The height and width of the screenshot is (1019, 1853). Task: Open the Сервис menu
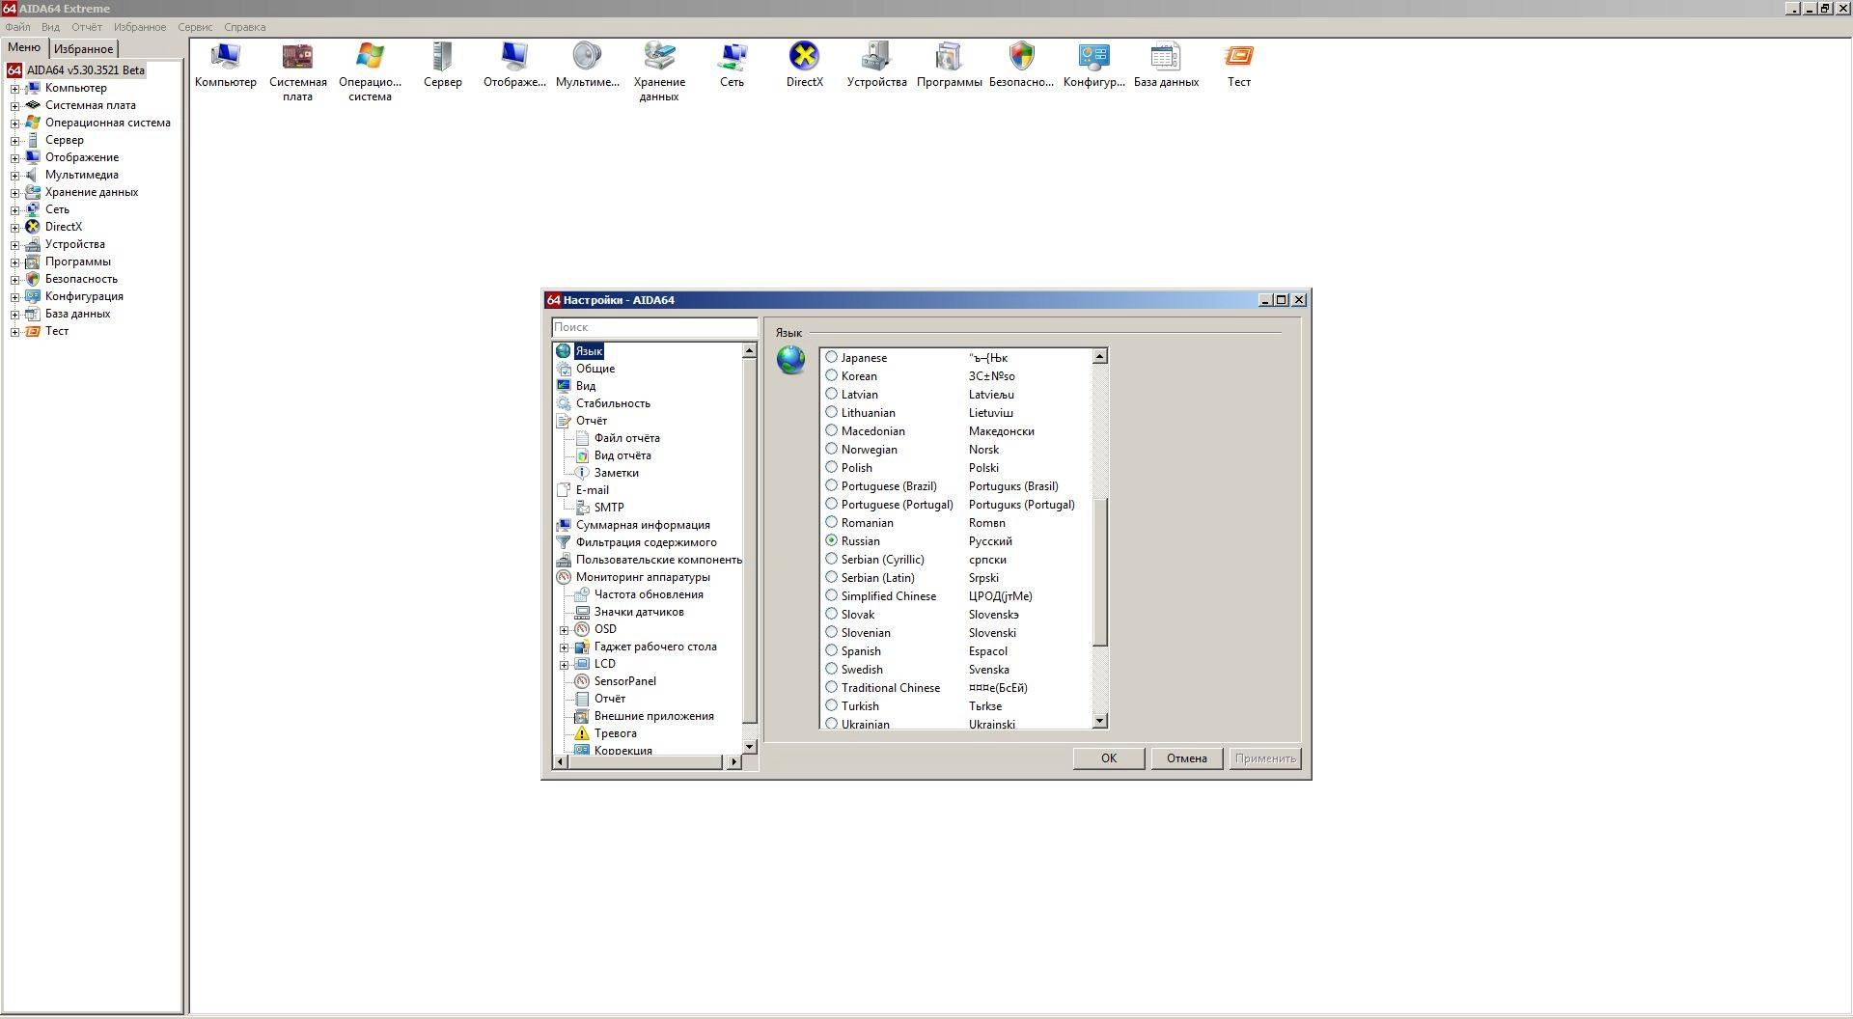(x=195, y=27)
